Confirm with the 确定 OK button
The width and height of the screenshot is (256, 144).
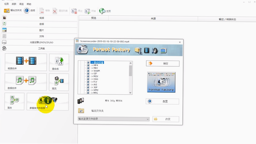click(x=163, y=64)
